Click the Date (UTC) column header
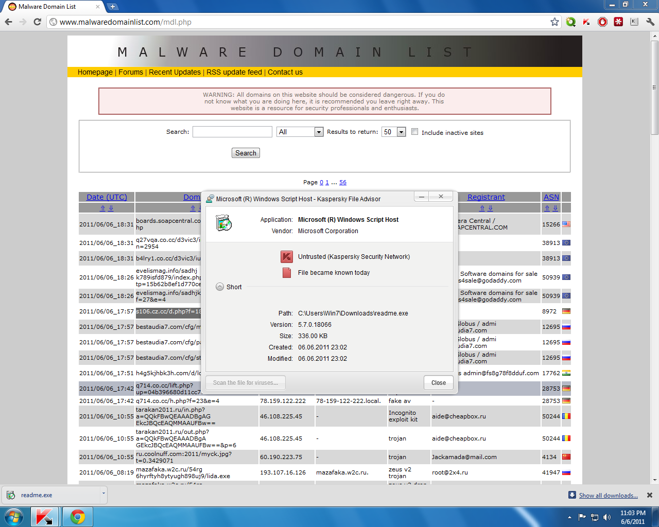This screenshot has width=659, height=527. click(x=107, y=197)
